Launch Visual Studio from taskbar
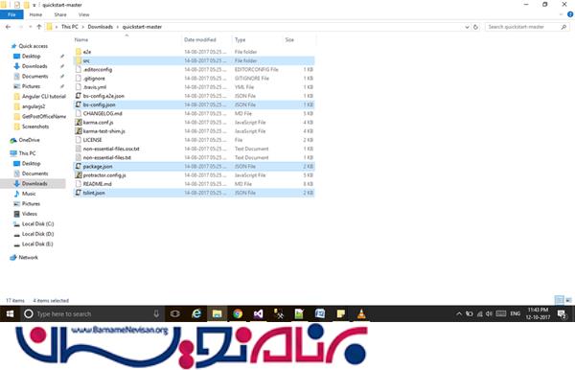The height and width of the screenshot is (370, 575). (x=258, y=313)
